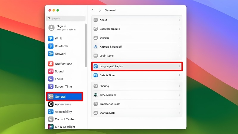Select Wi-Fi label in the sidebar
The height and width of the screenshot is (134, 238).
58,39
